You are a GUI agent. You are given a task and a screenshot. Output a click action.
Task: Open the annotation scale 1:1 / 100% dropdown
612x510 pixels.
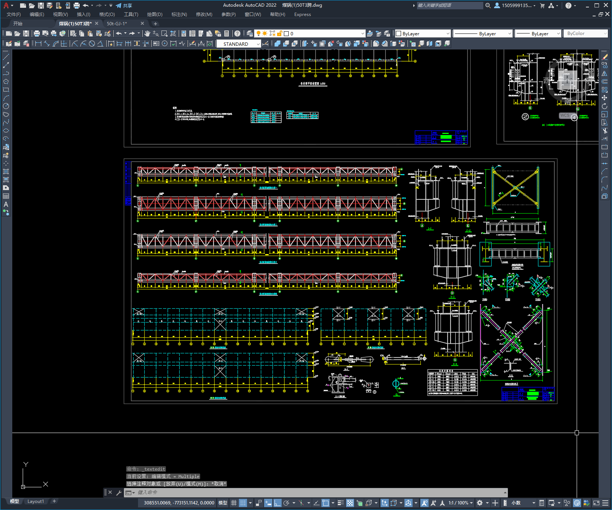[461, 503]
